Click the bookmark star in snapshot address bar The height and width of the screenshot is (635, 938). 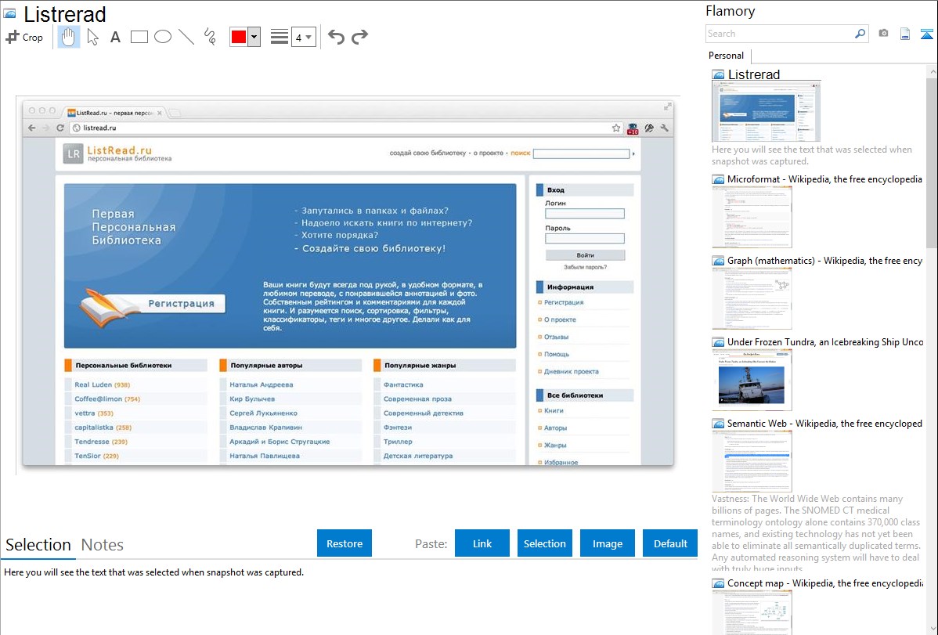616,128
